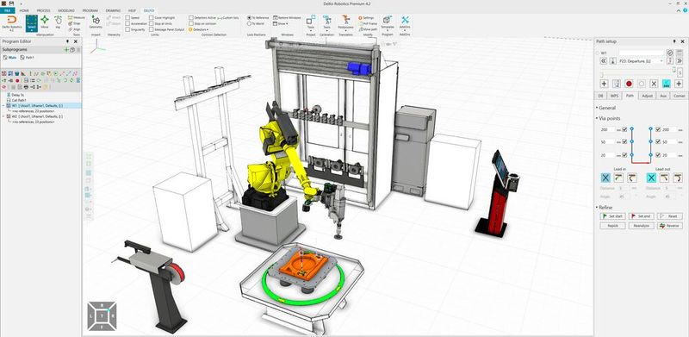Click the Repick button
This screenshot has height=337, width=689.
point(612,226)
